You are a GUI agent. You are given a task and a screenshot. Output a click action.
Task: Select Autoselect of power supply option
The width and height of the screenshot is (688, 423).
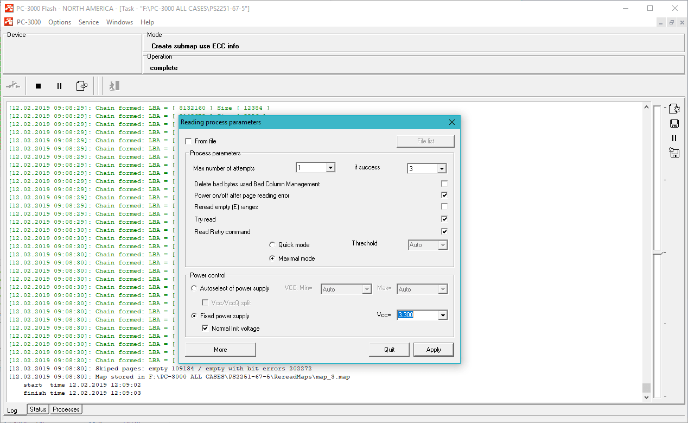point(194,288)
